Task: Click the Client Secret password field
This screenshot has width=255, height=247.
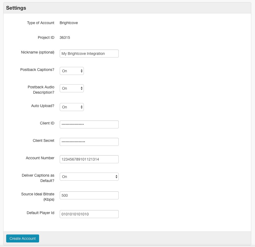Action: (x=89, y=142)
